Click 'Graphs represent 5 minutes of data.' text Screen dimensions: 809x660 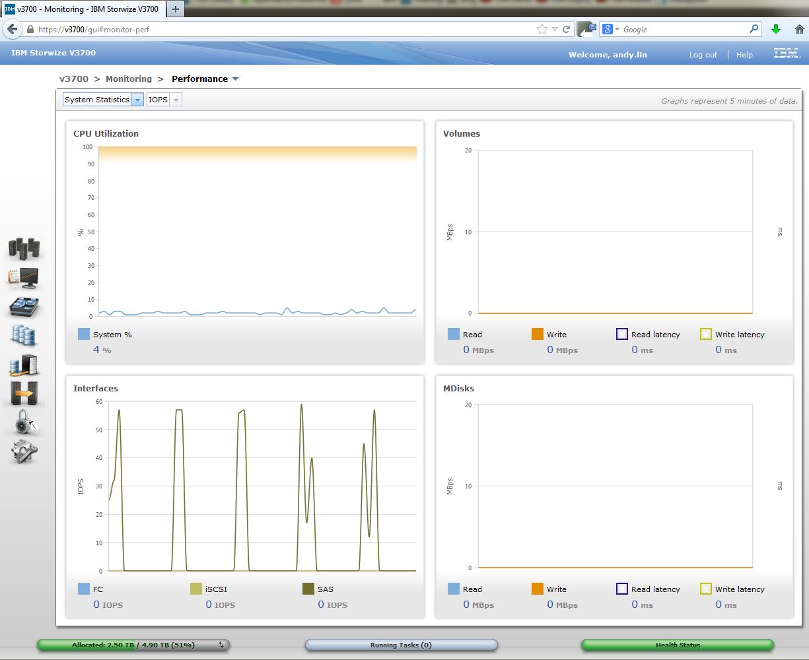tap(729, 101)
